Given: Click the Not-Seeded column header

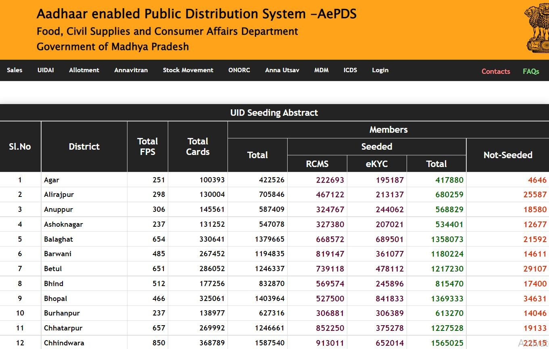Looking at the screenshot, I should coord(508,155).
